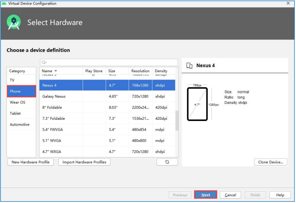296x203 pixels.
Task: Select the Wear OS category
Action: click(22, 103)
